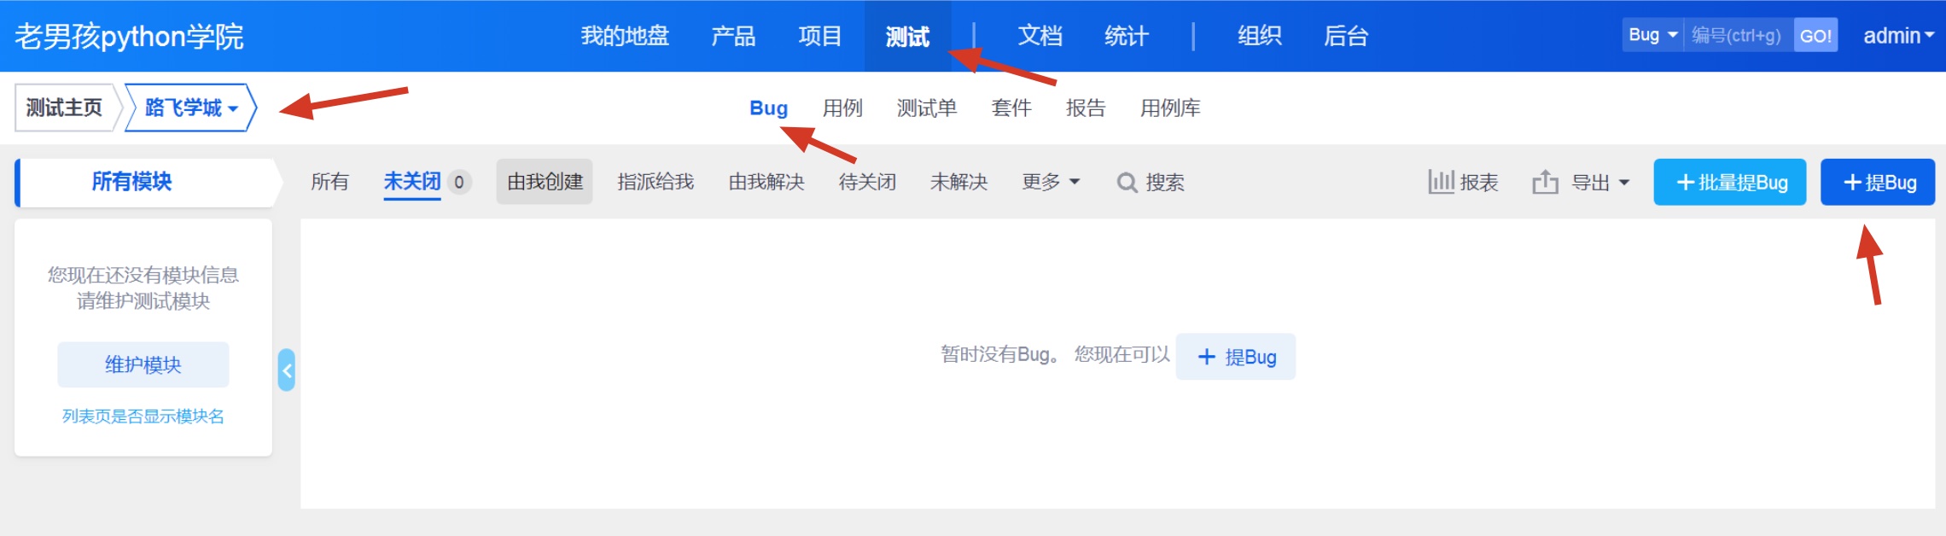Collapse the module sidebar with arrow handle
This screenshot has height=536, width=1946.
(x=287, y=370)
